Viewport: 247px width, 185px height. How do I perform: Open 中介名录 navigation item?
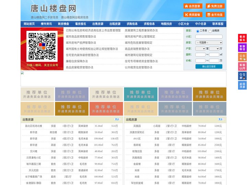click(x=201, y=24)
